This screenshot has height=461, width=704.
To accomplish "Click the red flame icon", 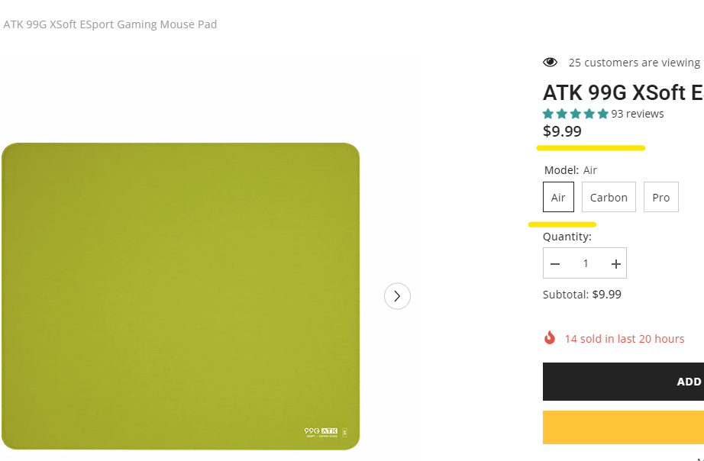I will point(550,338).
